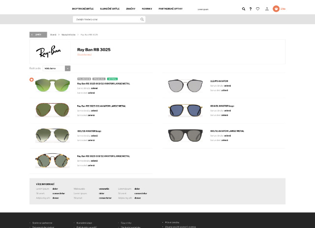The height and width of the screenshot is (228, 315).
Task: Open Partnerské optiky menu item
Action: click(170, 9)
